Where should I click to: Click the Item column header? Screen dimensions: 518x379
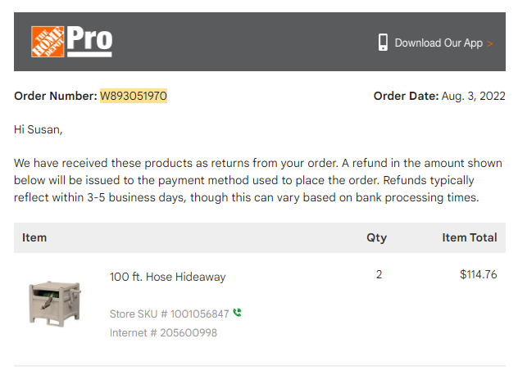(34, 237)
